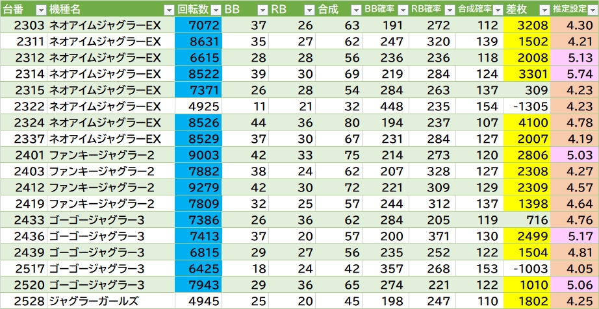Click the ジャグラーガールズ machine name cell

tap(94, 301)
